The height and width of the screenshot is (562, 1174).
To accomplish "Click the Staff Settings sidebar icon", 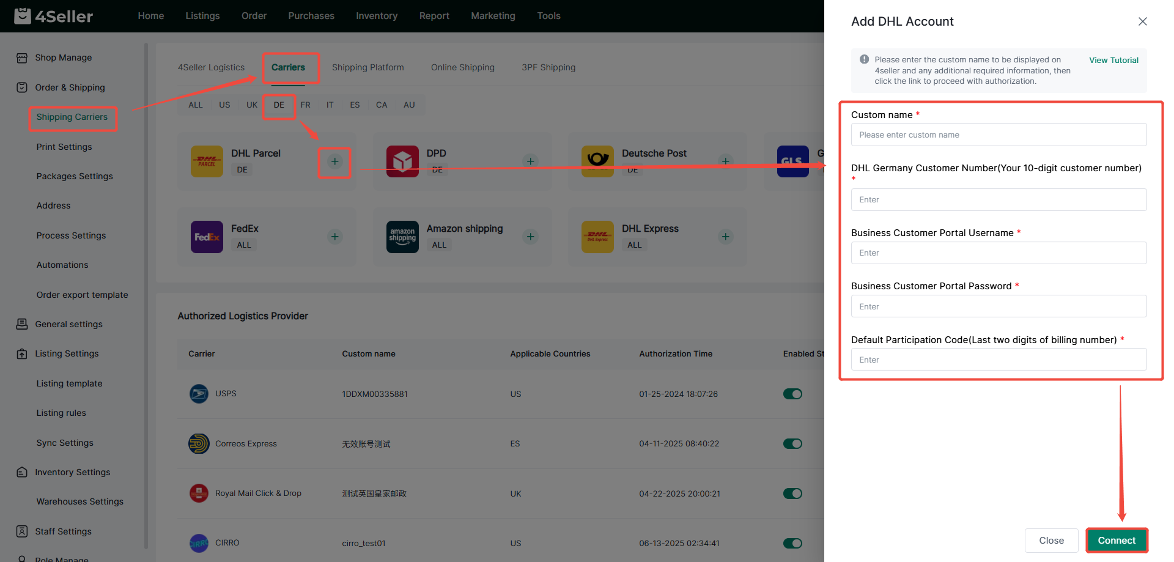I will tap(22, 531).
